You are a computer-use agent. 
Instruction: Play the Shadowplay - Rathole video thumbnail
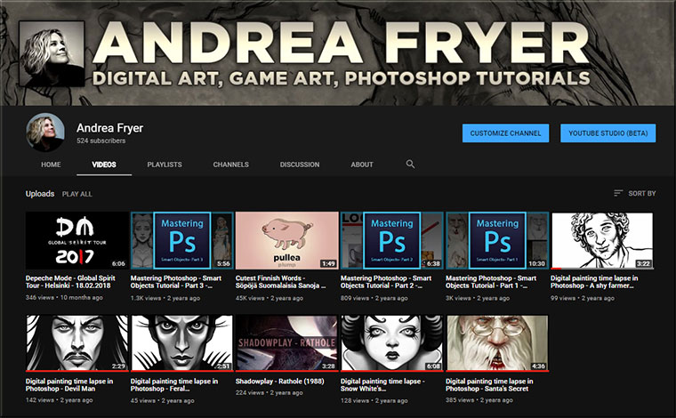point(287,342)
